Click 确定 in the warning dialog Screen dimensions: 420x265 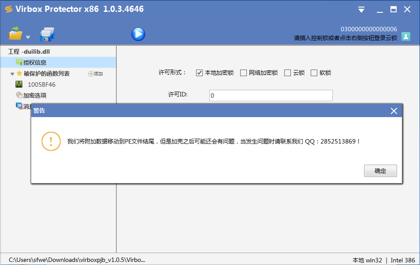[380, 171]
